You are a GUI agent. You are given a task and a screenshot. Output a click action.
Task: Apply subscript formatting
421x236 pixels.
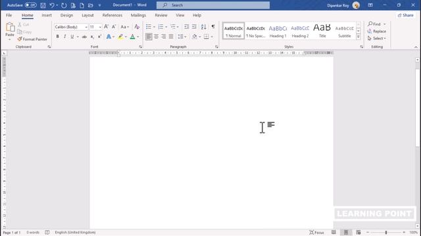tap(92, 37)
